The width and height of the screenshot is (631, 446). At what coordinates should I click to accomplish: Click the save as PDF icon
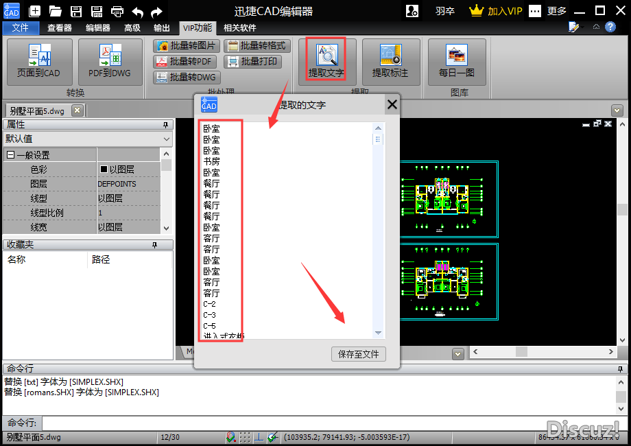coord(97,11)
